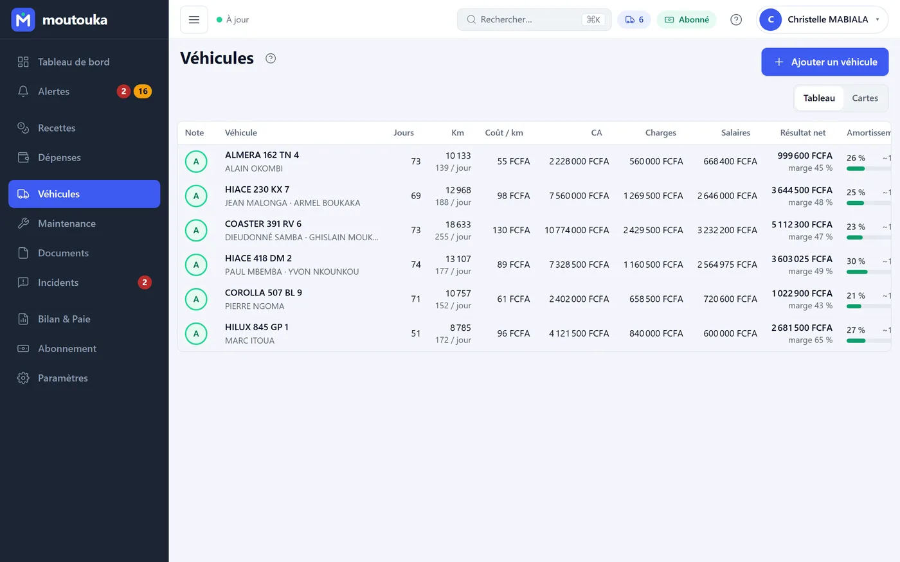Open Dépenses section
The image size is (900, 562).
84,157
